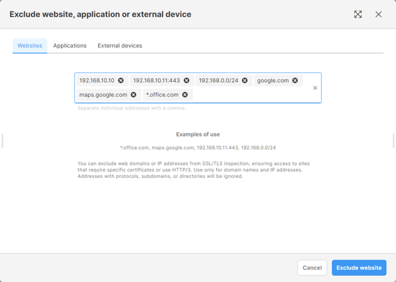
Task: Click the *.office.com chip text
Action: click(x=162, y=95)
